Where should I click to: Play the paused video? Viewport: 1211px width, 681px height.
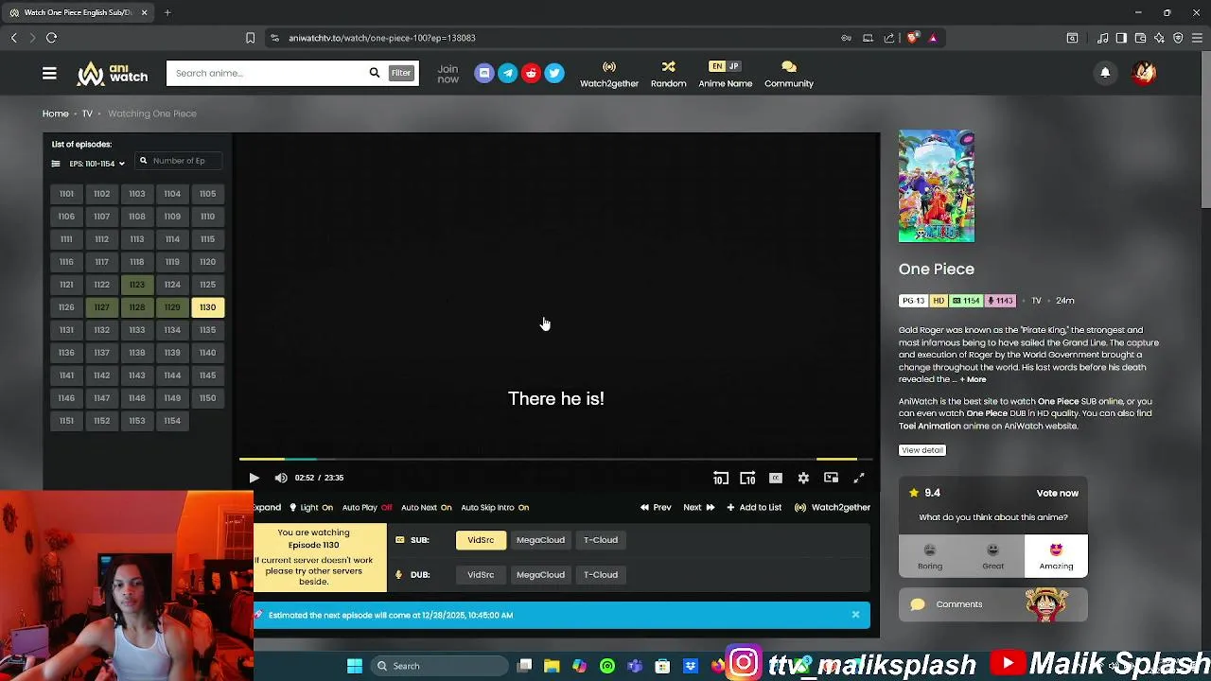tap(254, 478)
